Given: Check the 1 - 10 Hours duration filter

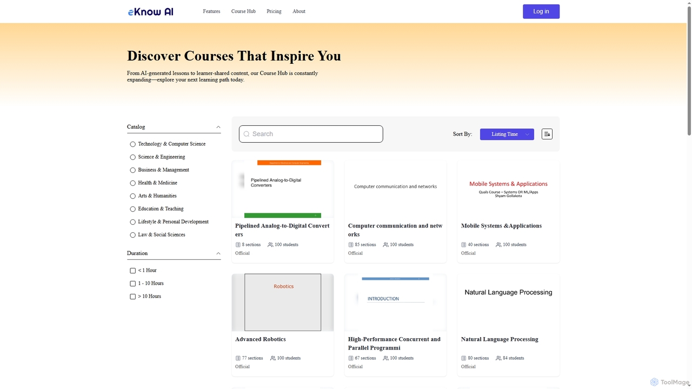Looking at the screenshot, I should [132, 284].
